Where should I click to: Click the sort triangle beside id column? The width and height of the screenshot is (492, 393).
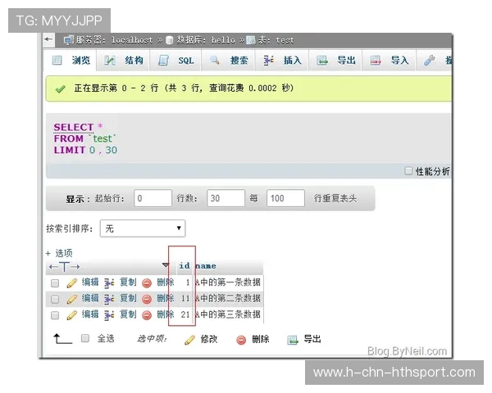[x=166, y=265]
